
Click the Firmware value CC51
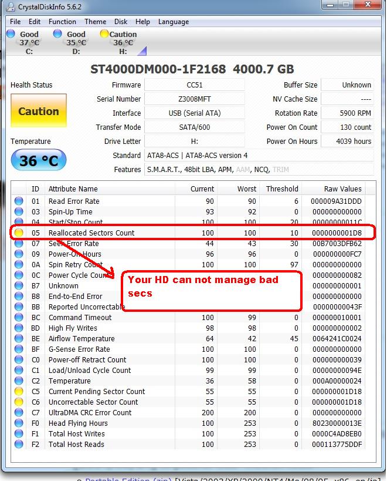(x=195, y=85)
